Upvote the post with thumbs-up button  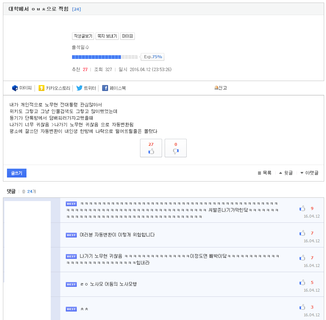(x=151, y=148)
